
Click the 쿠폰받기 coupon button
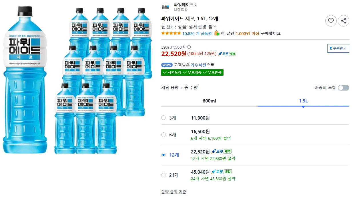[338, 48]
